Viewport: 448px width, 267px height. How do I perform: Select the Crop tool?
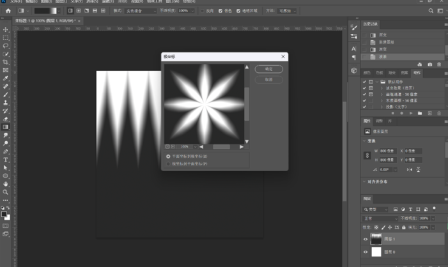click(6, 62)
